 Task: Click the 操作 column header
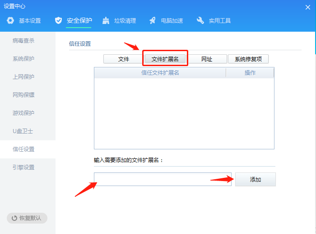click(250, 73)
